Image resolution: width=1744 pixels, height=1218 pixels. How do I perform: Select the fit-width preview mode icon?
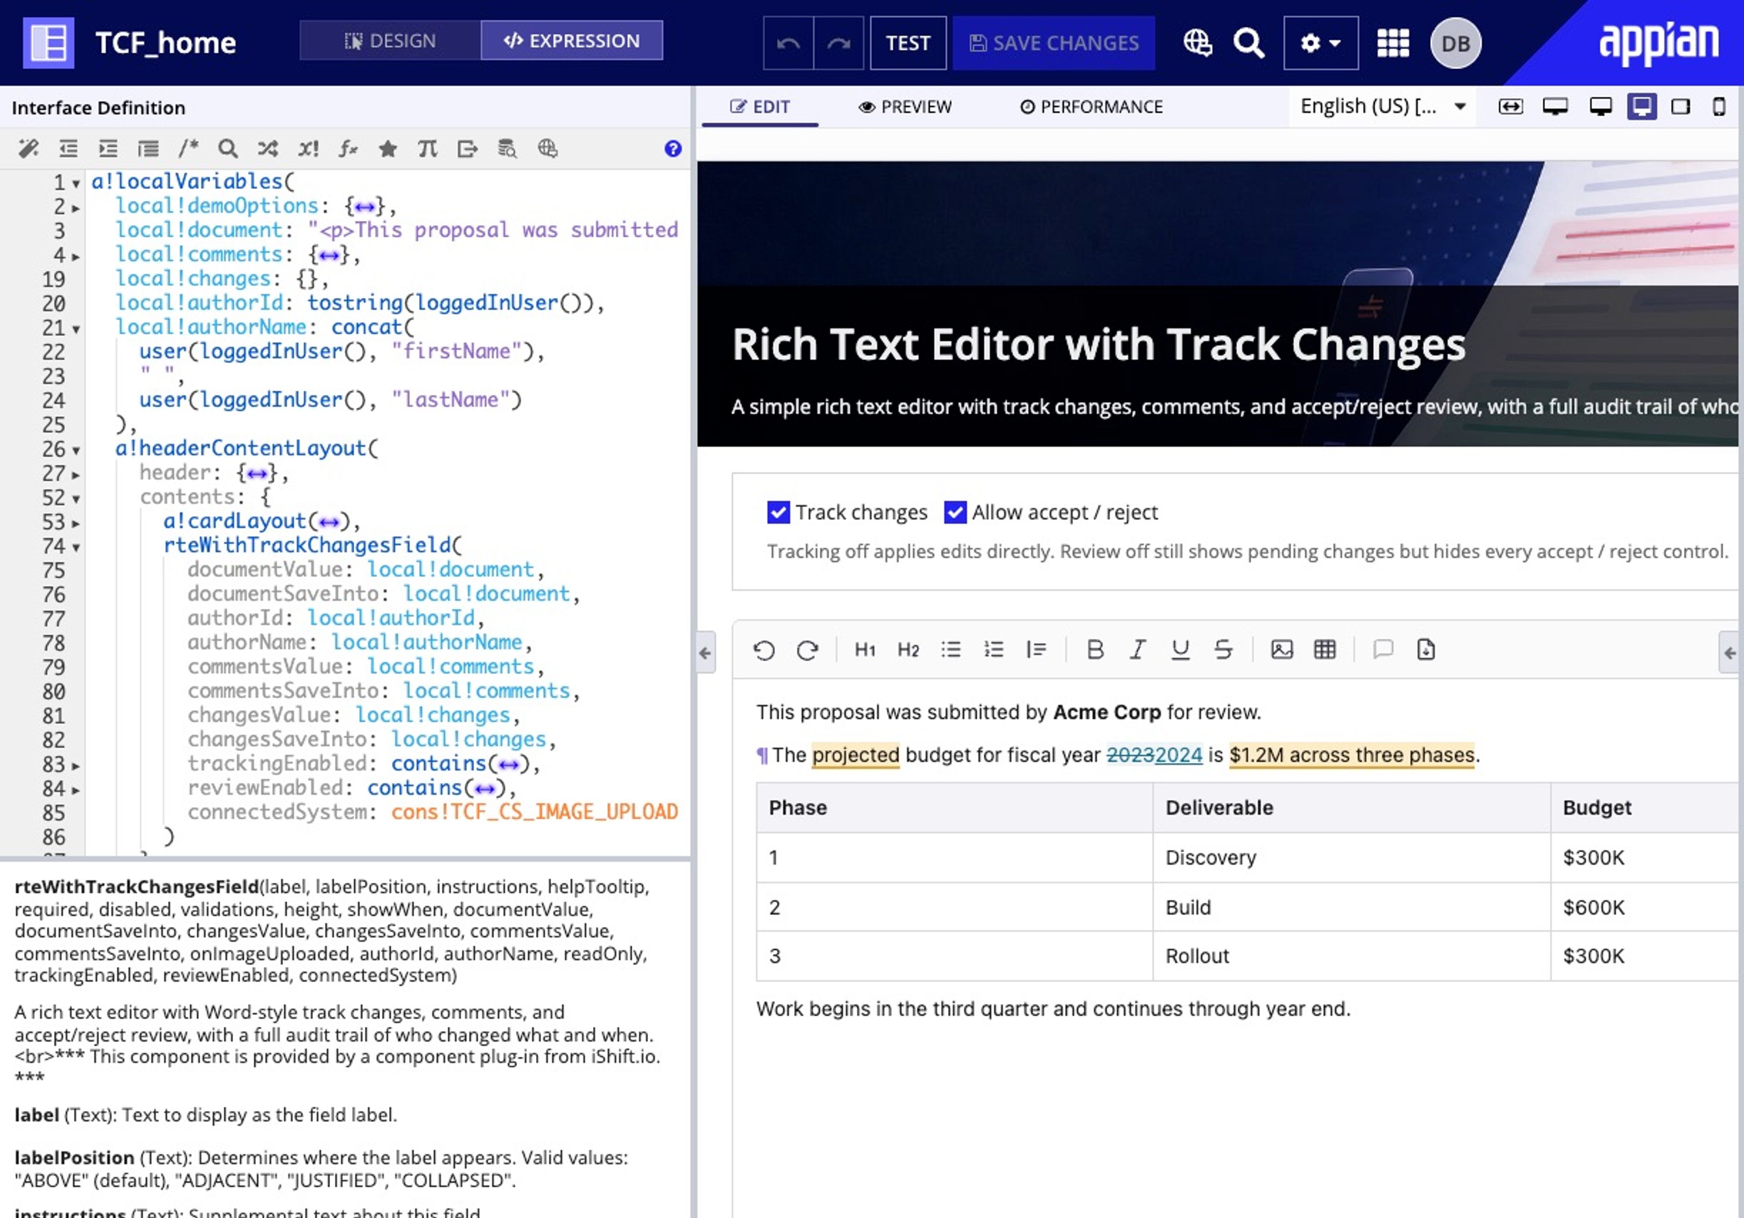click(x=1510, y=106)
